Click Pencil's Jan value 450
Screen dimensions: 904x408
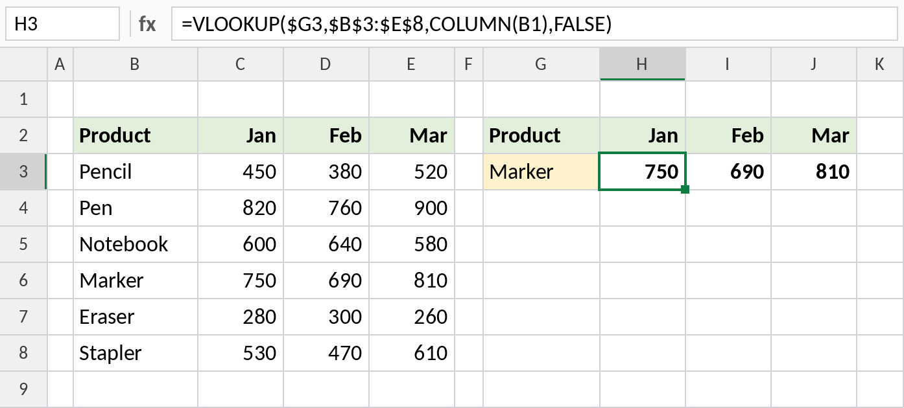pyautogui.click(x=241, y=172)
